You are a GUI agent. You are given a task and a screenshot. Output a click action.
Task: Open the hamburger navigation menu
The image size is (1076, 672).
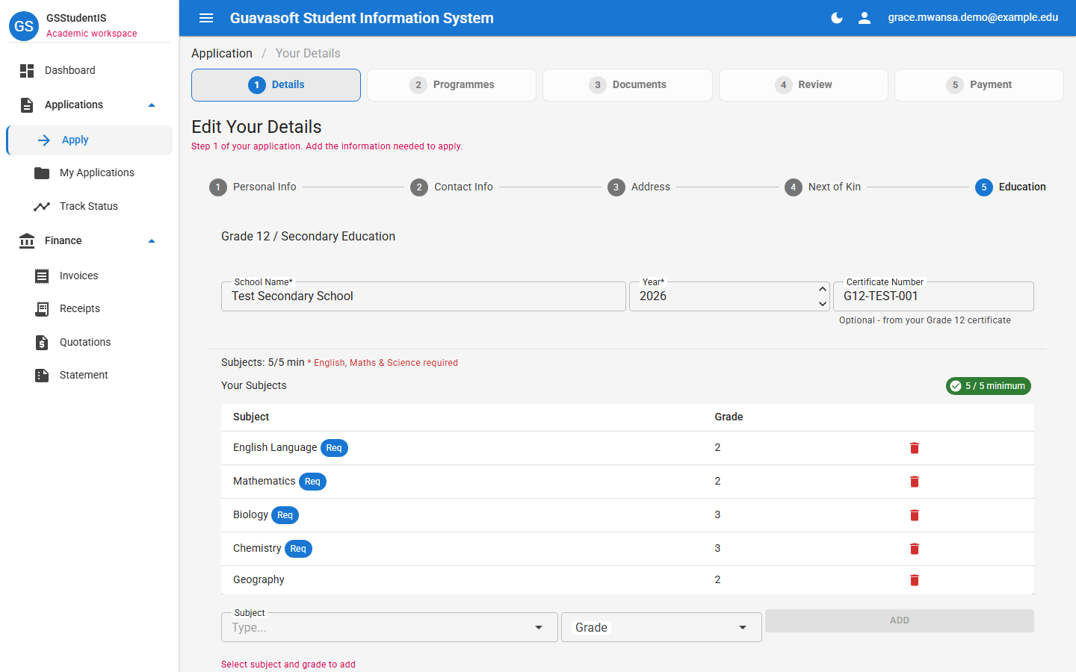pos(206,18)
